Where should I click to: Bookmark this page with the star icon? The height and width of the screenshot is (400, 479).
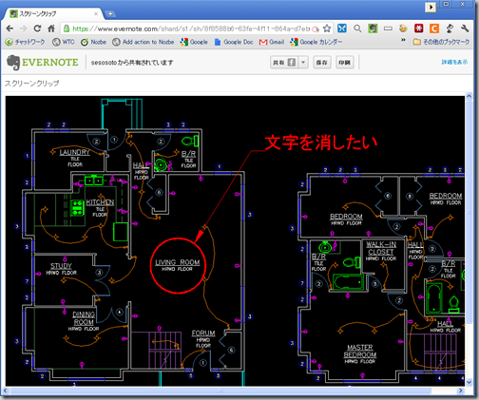327,29
